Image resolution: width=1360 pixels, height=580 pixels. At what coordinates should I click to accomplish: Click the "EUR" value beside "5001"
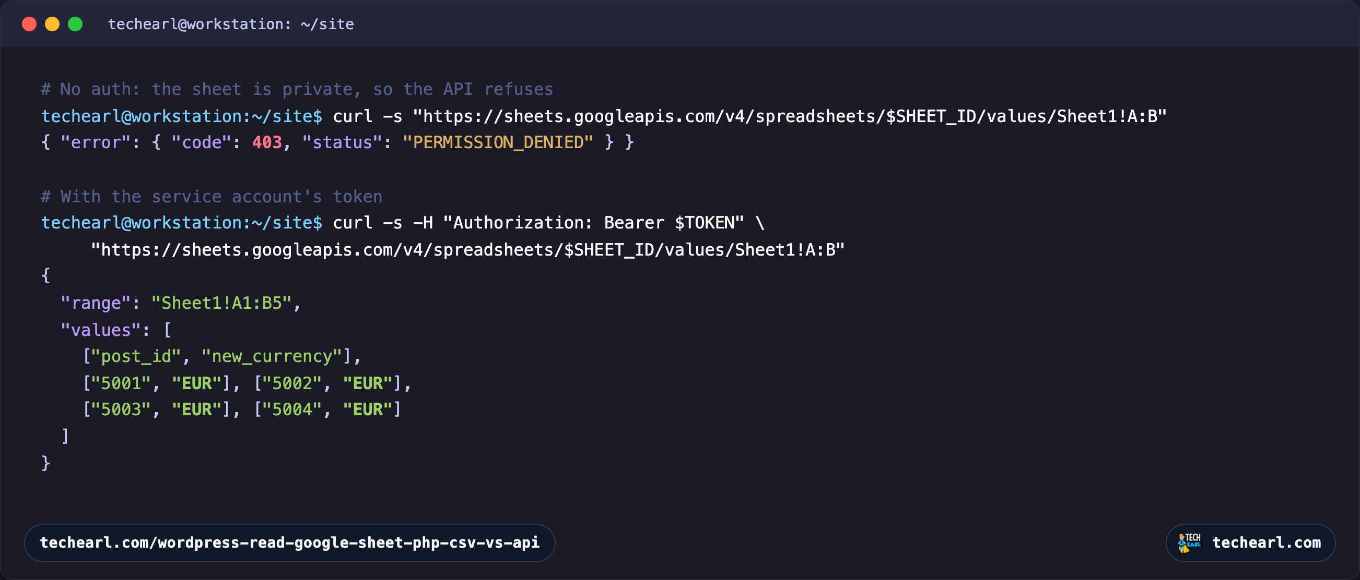[x=196, y=383]
